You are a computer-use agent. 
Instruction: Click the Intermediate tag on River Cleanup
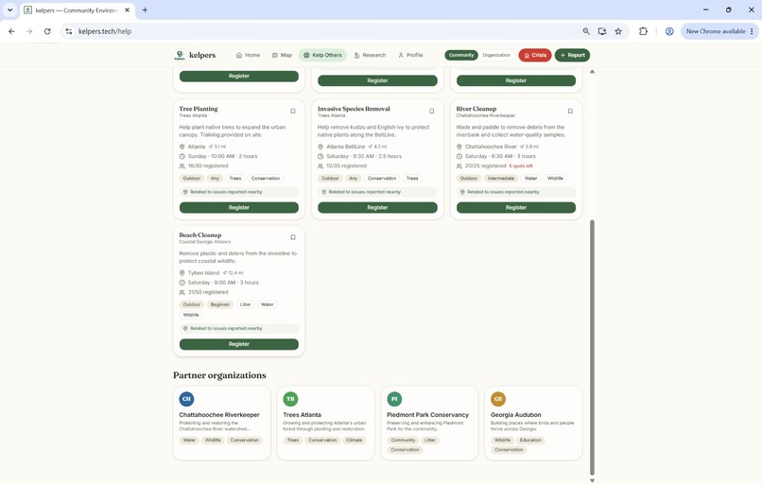click(x=501, y=179)
